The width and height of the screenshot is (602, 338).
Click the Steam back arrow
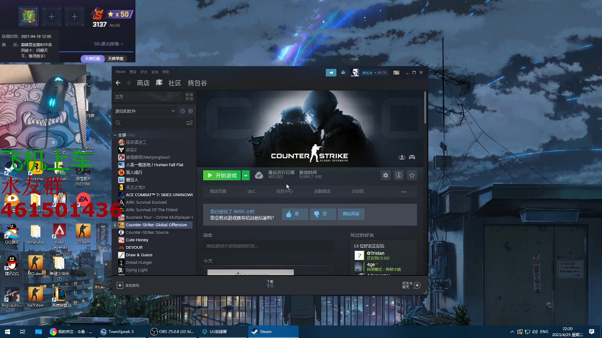[x=118, y=83]
